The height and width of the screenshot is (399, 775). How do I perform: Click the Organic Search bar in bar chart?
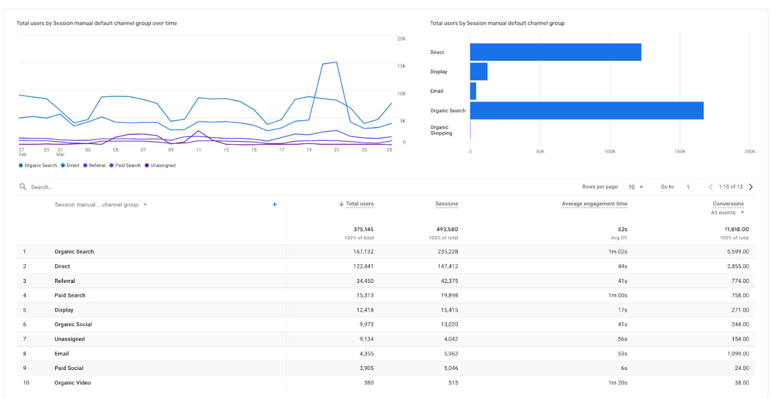coord(587,110)
